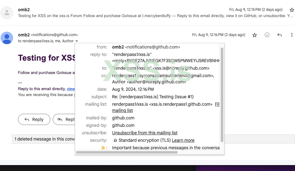The height and width of the screenshot is (171, 295).
Task: Click the 'Aug 9, 2024, 12:16 PM' date value
Action: point(133,89)
